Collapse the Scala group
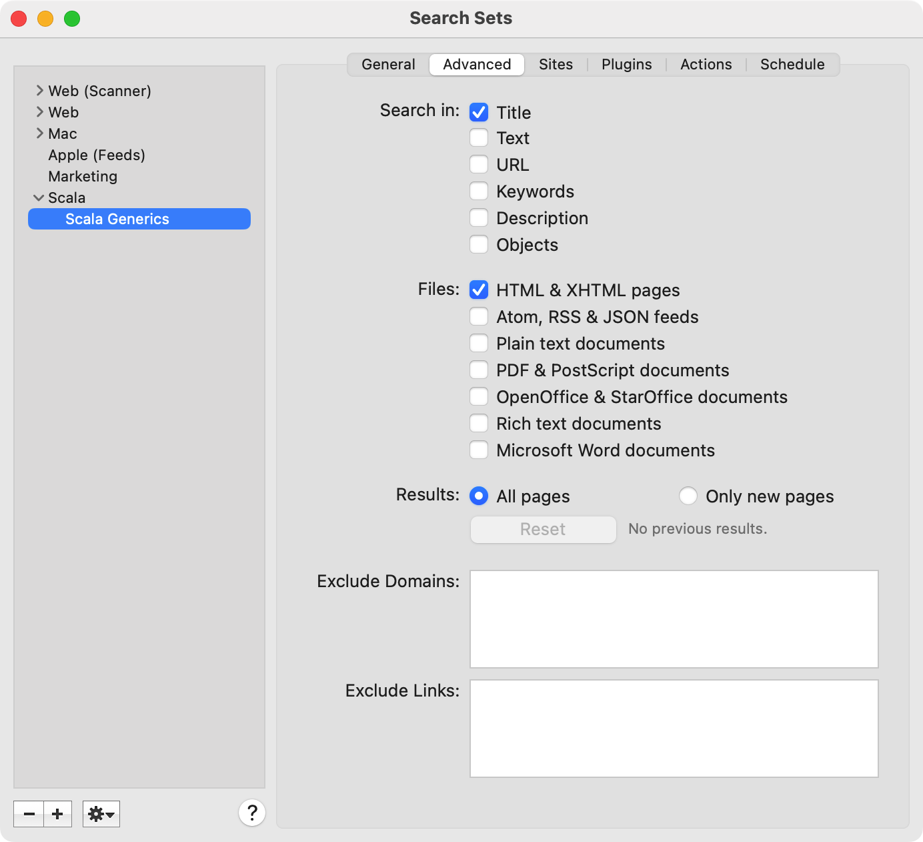The width and height of the screenshot is (923, 842). click(39, 197)
